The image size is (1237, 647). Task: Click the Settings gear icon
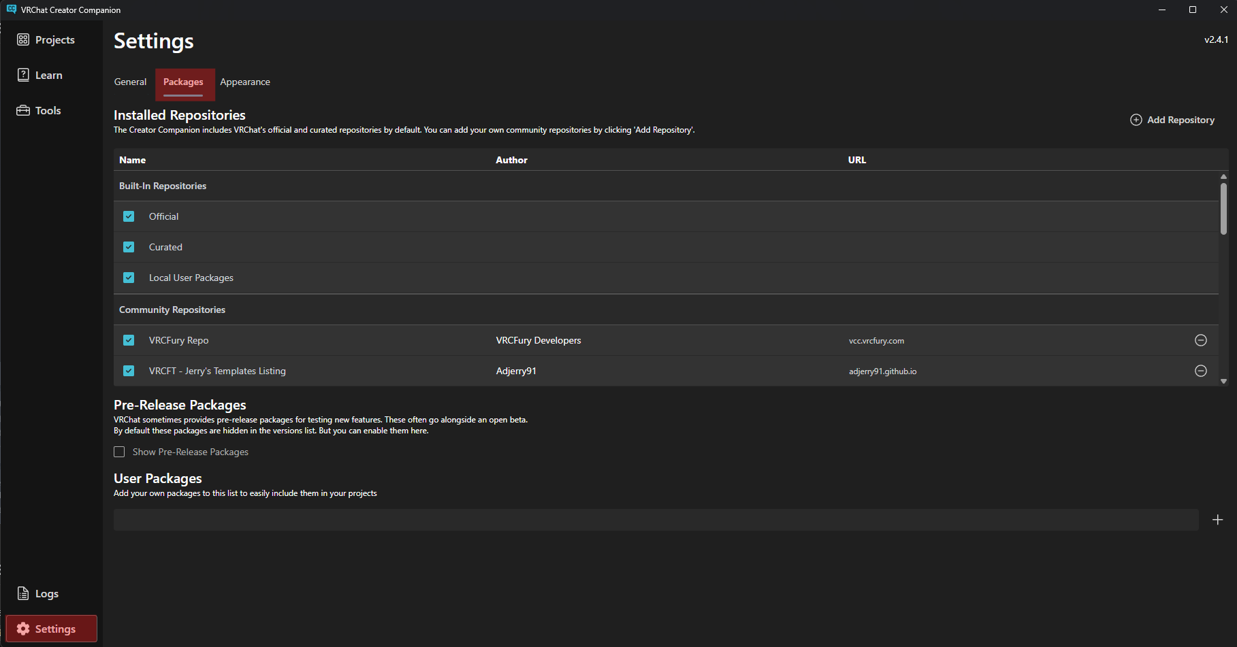tap(23, 629)
